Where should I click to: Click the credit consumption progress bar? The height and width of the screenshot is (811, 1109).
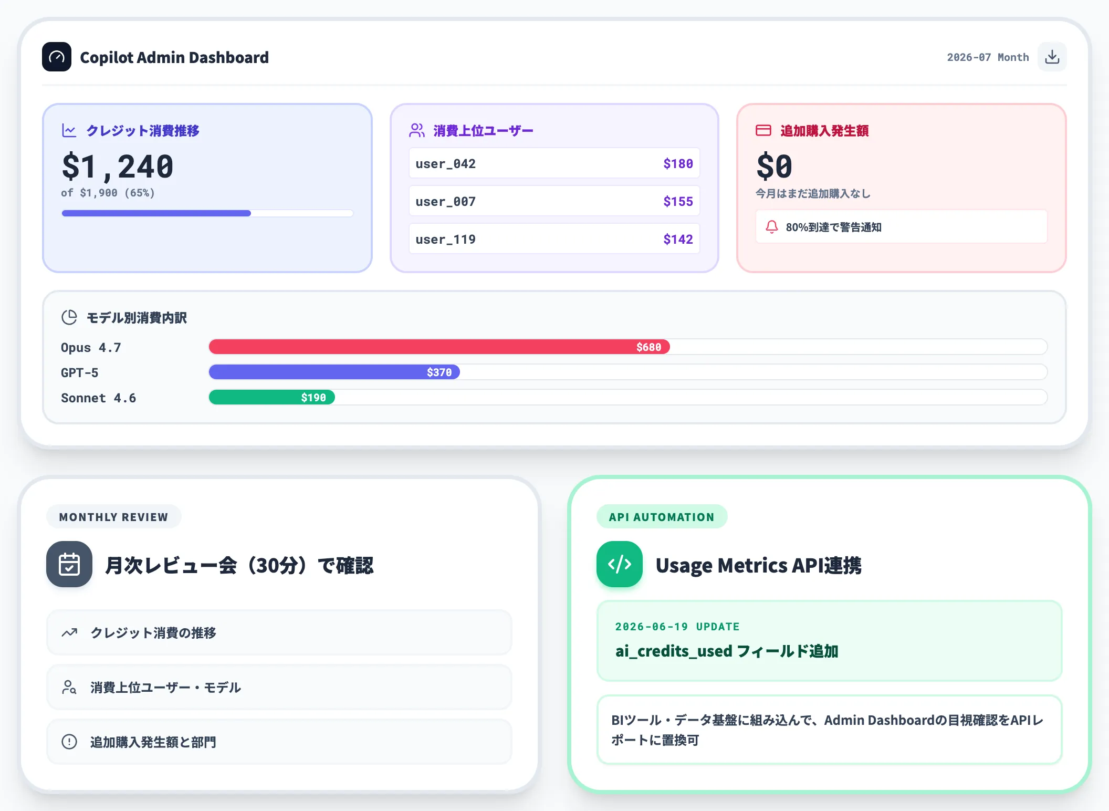coord(207,213)
